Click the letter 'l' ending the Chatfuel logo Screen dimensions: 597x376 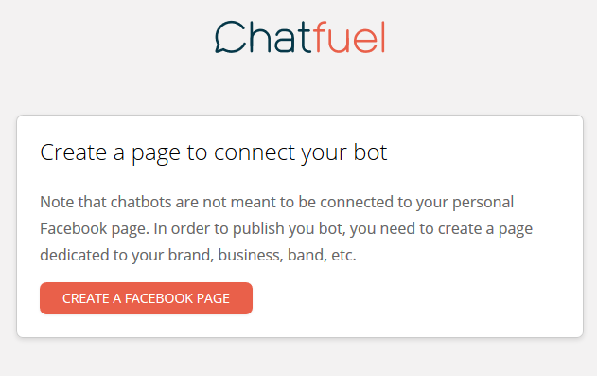point(383,37)
